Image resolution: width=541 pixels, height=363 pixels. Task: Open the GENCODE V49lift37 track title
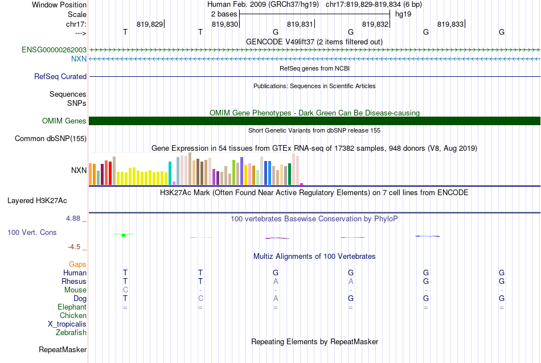(314, 42)
